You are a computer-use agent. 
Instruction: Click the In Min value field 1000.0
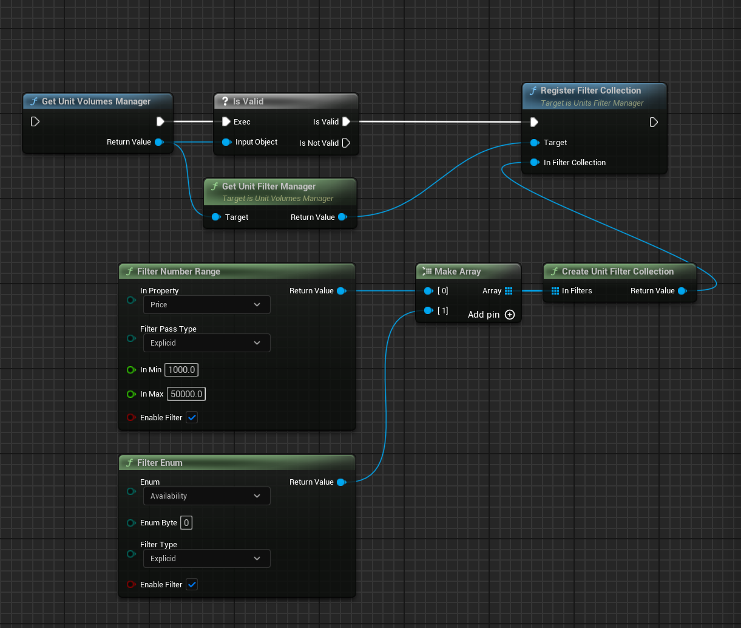(x=181, y=370)
